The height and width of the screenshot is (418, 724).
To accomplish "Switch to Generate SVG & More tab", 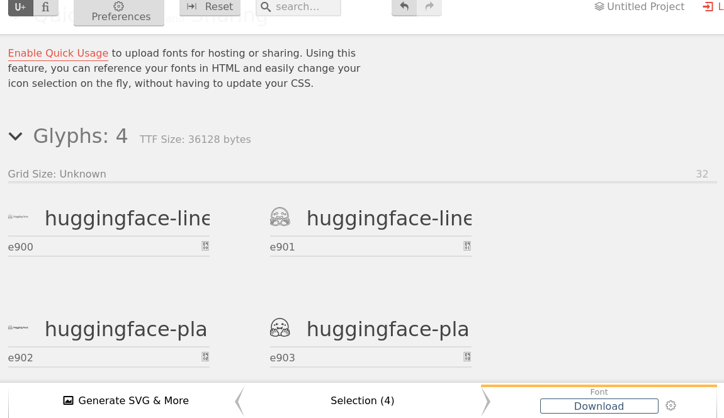I will click(x=126, y=400).
